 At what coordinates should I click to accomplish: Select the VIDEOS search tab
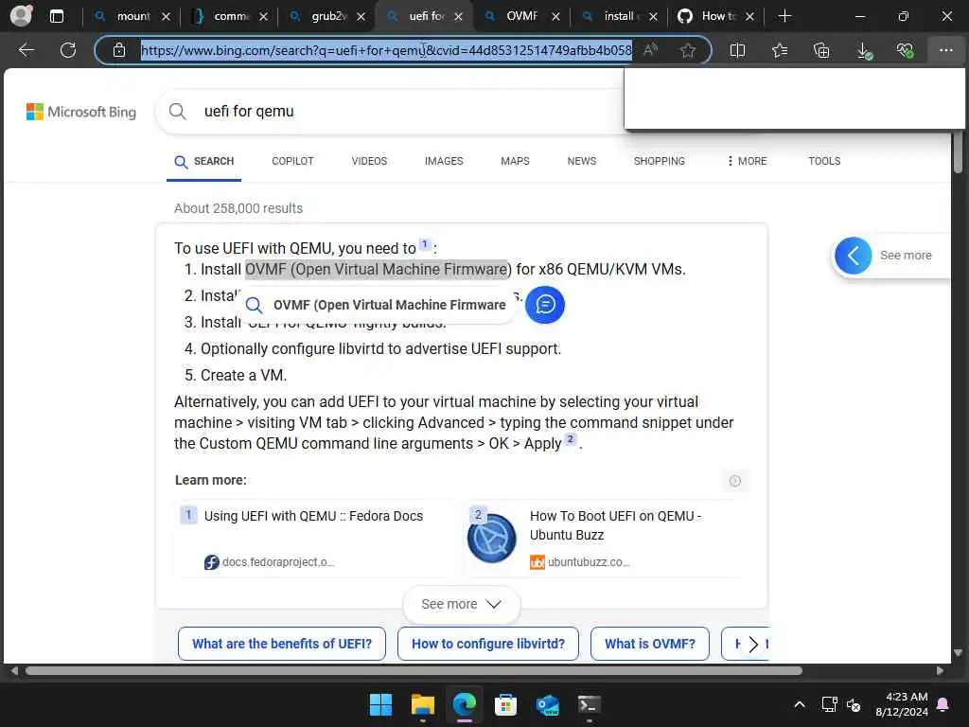369,161
